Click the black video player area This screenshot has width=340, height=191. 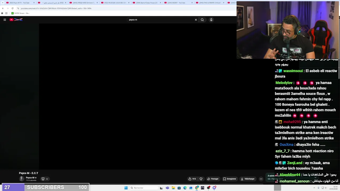tap(138, 96)
